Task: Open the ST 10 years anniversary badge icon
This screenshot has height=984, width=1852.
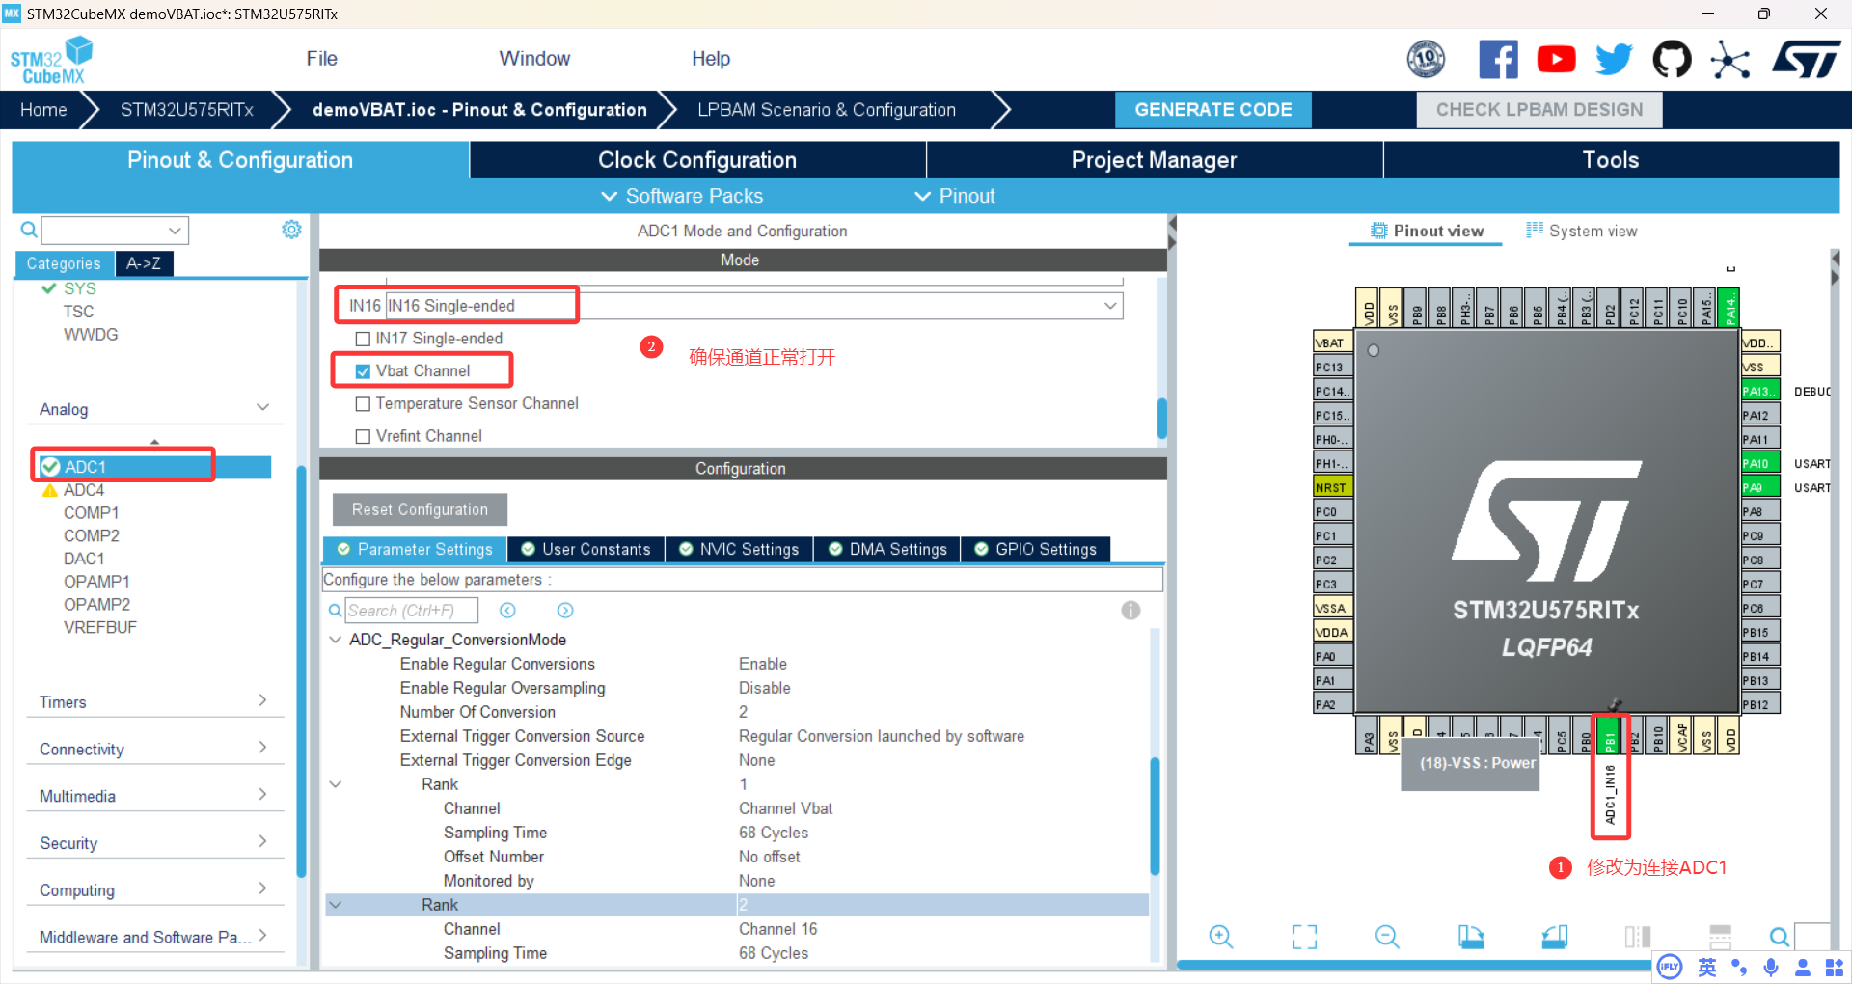Action: pyautogui.click(x=1426, y=59)
